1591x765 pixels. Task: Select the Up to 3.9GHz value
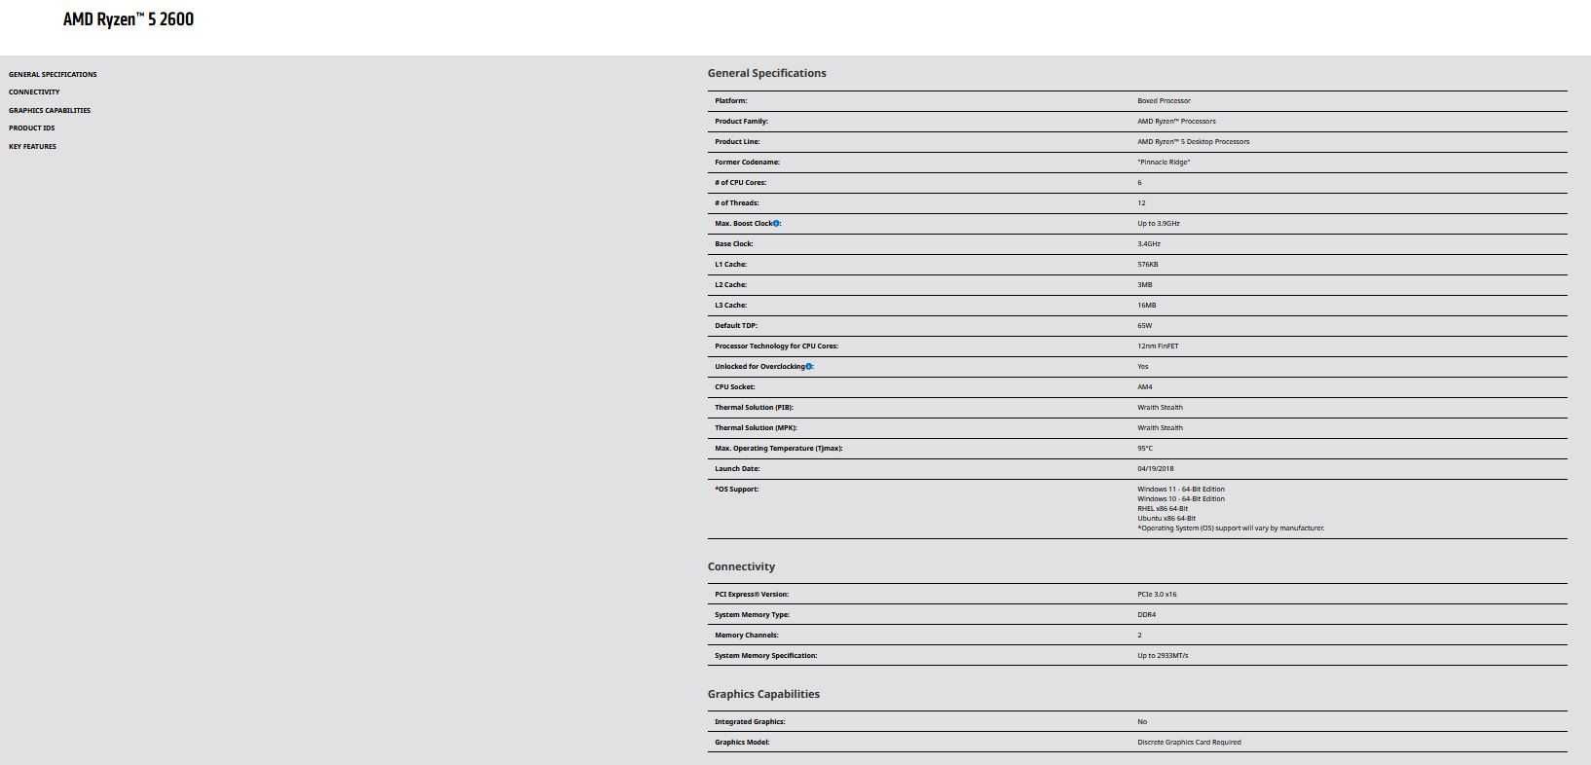click(x=1159, y=223)
